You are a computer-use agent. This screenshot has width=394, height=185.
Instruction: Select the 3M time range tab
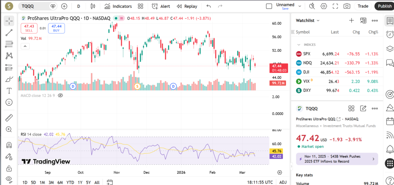pos(51,182)
